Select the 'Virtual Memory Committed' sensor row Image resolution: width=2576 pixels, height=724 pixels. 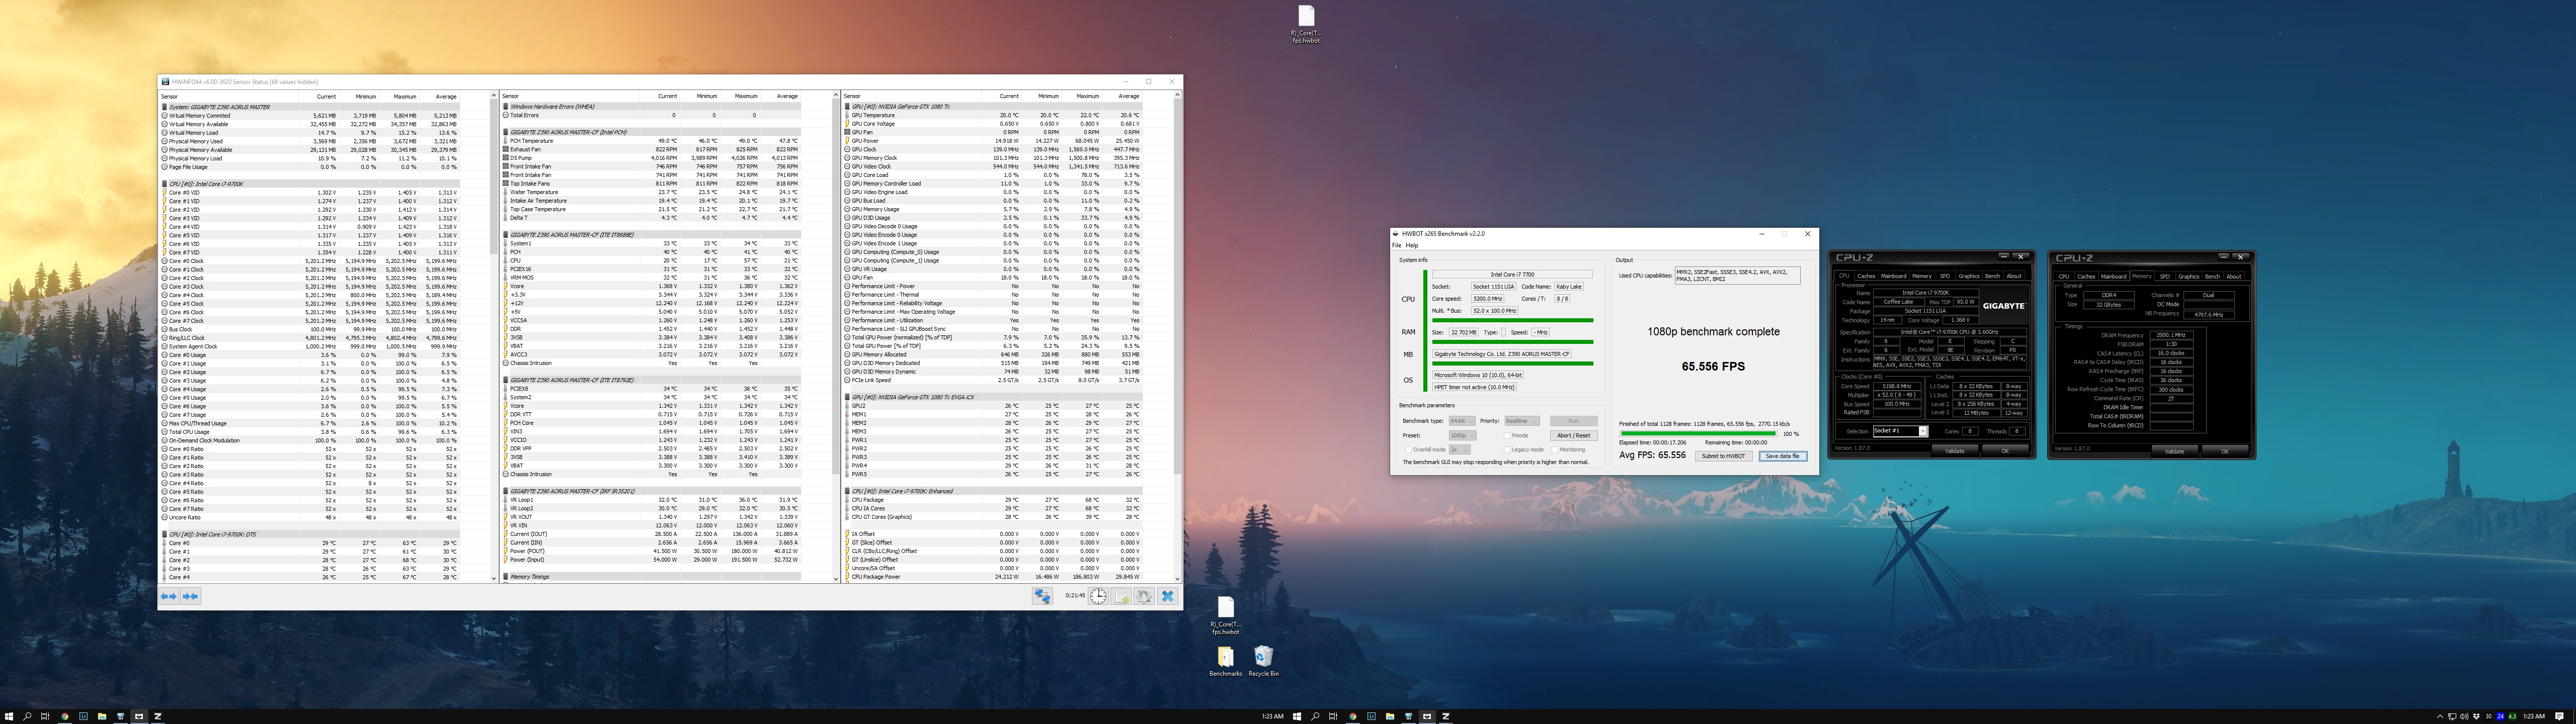tap(310, 116)
